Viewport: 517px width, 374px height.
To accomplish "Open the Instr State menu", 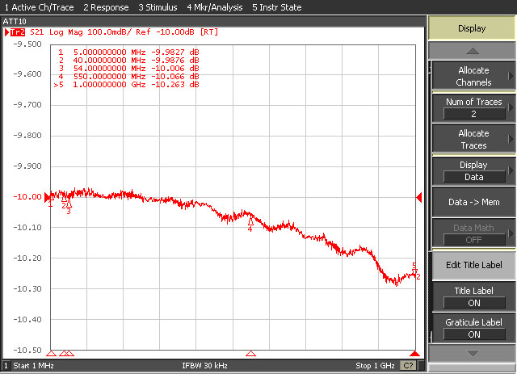I will [x=276, y=7].
